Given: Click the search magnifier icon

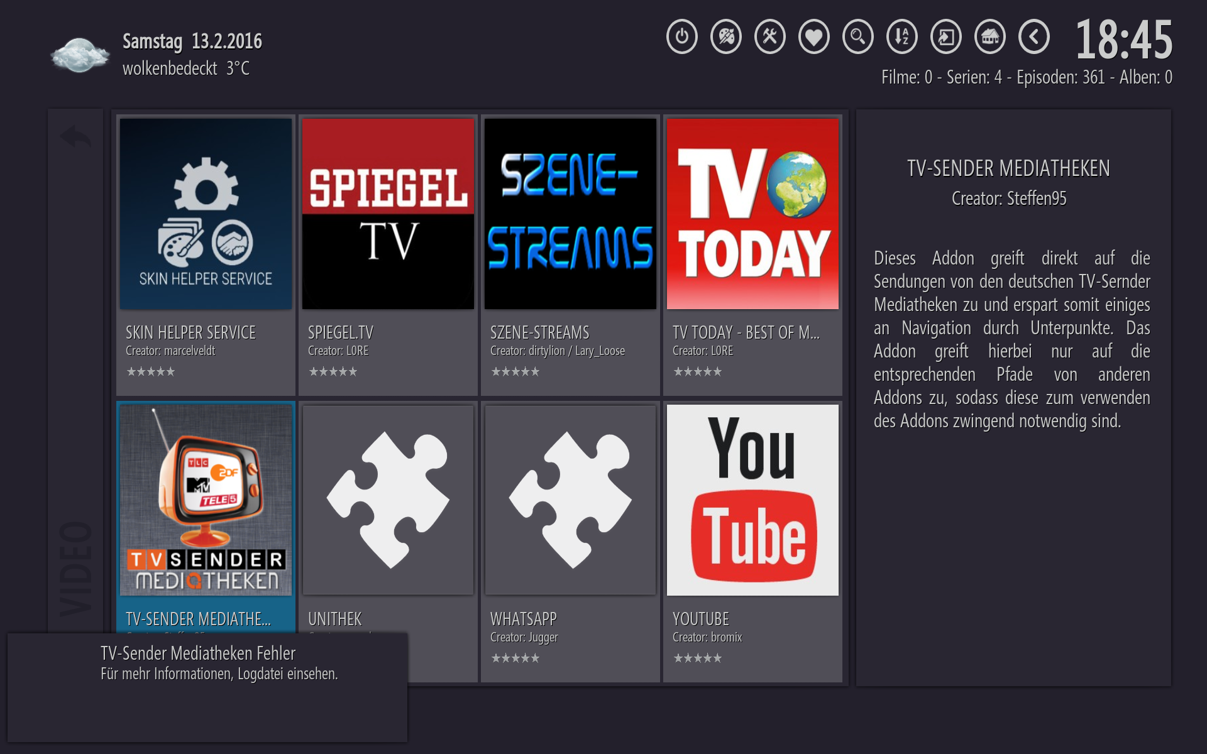Looking at the screenshot, I should tap(858, 37).
